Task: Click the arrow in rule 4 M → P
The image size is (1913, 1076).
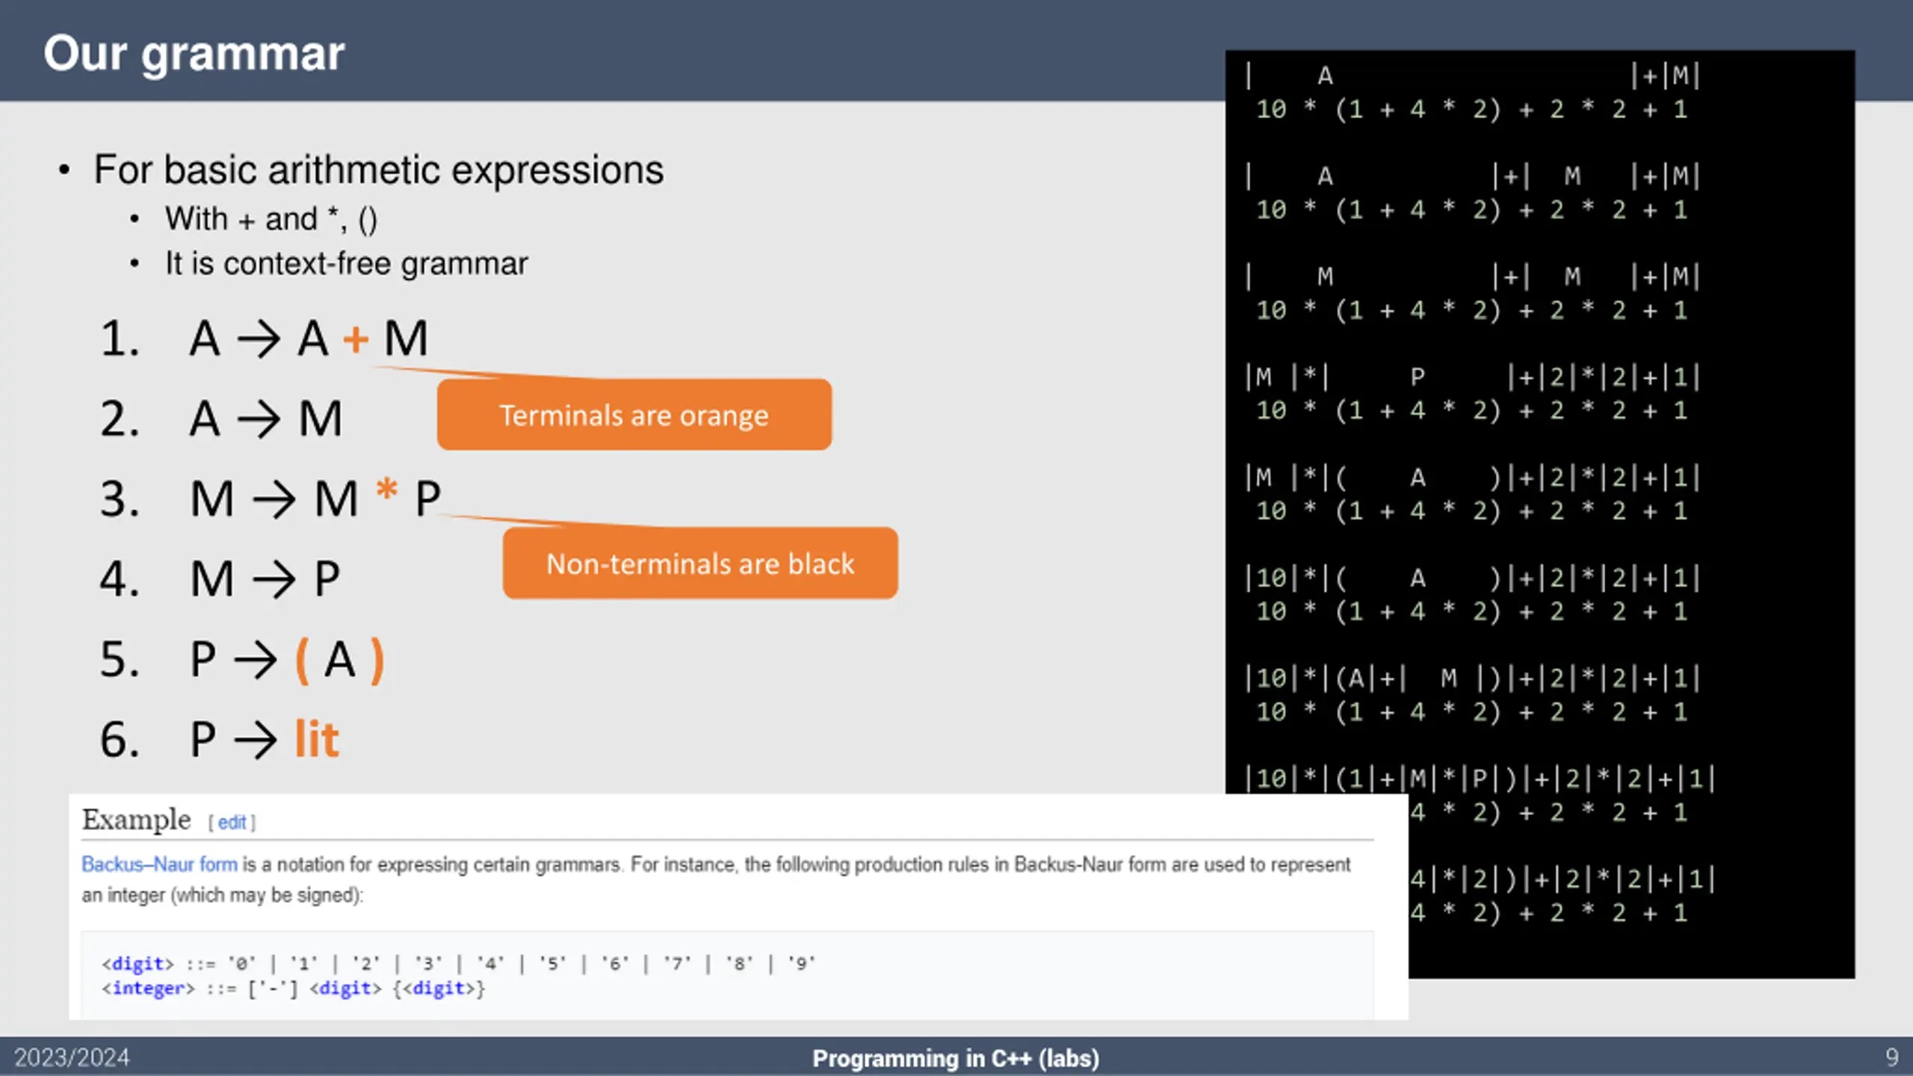Action: [273, 580]
